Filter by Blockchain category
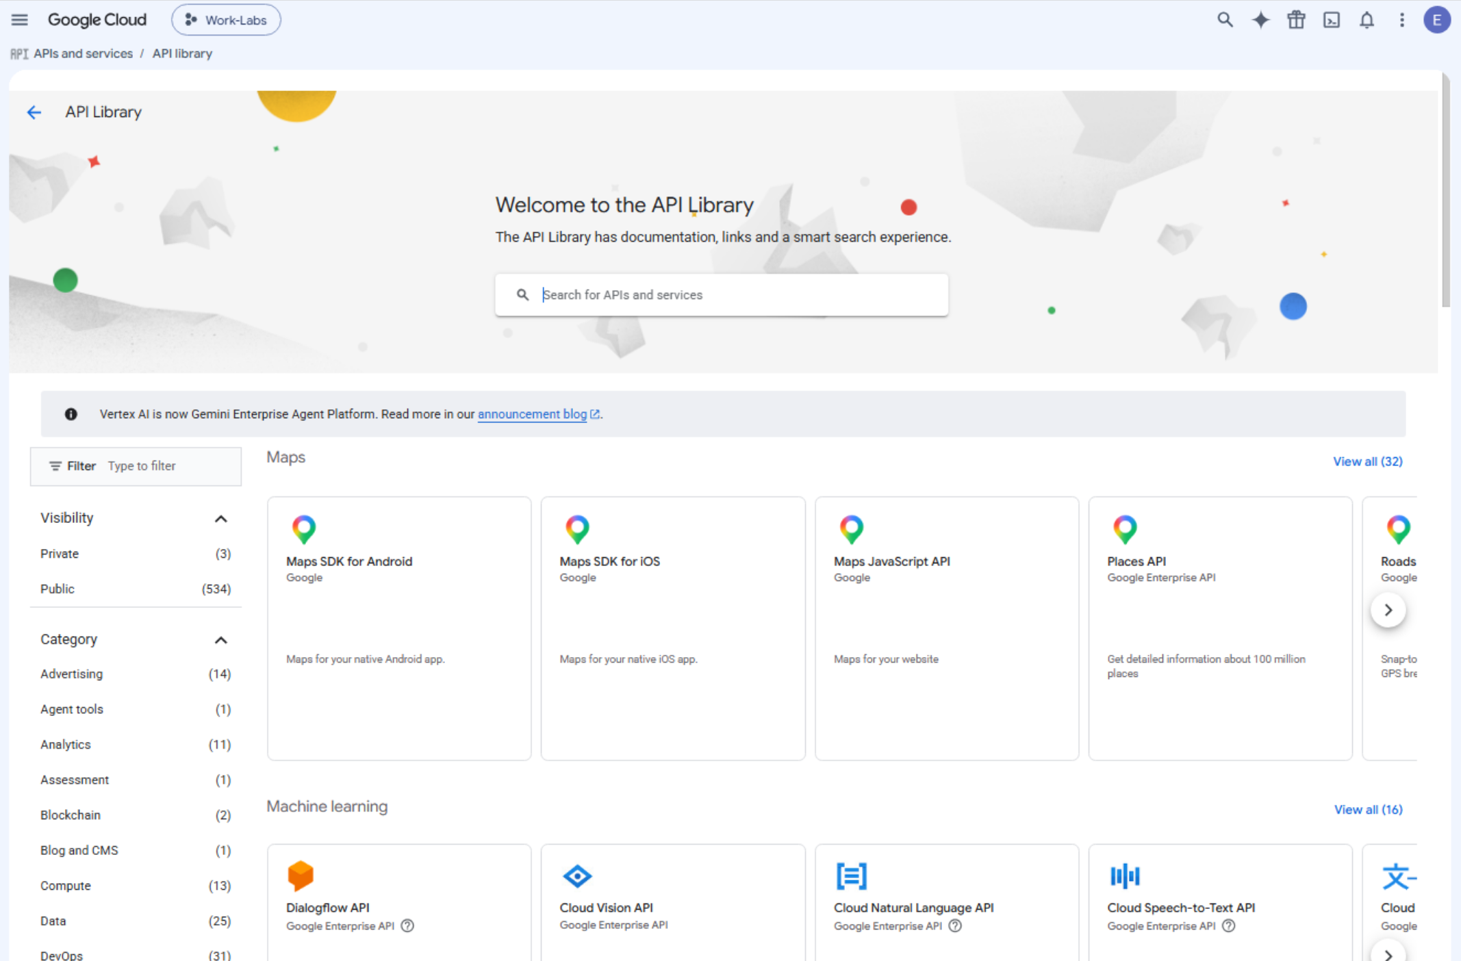This screenshot has width=1461, height=961. point(136,815)
